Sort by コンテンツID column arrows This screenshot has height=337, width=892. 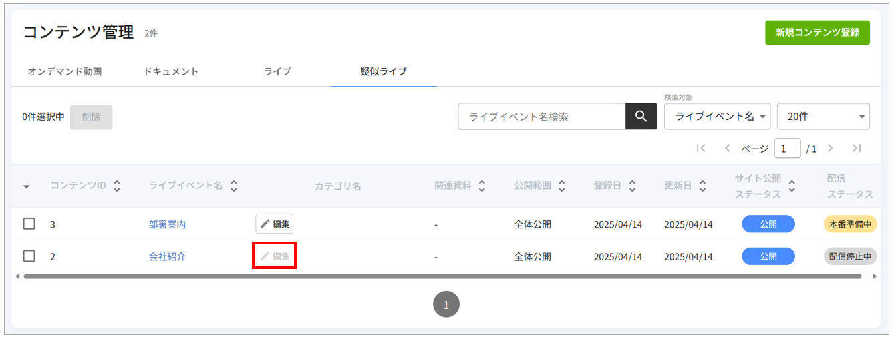tap(117, 186)
